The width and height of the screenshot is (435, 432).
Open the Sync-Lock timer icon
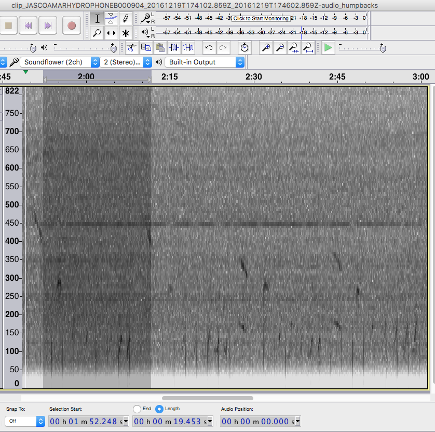244,48
